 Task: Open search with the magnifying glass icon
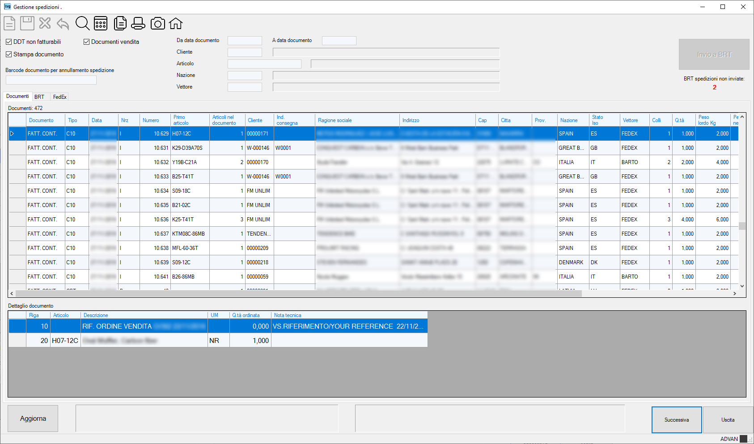(83, 23)
